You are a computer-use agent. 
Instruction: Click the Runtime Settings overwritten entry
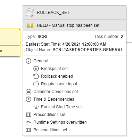(60, 122)
